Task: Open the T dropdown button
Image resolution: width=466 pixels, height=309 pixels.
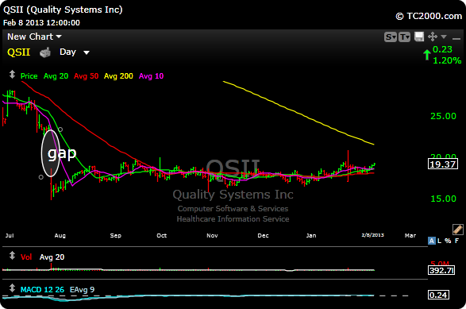Action: (404, 37)
